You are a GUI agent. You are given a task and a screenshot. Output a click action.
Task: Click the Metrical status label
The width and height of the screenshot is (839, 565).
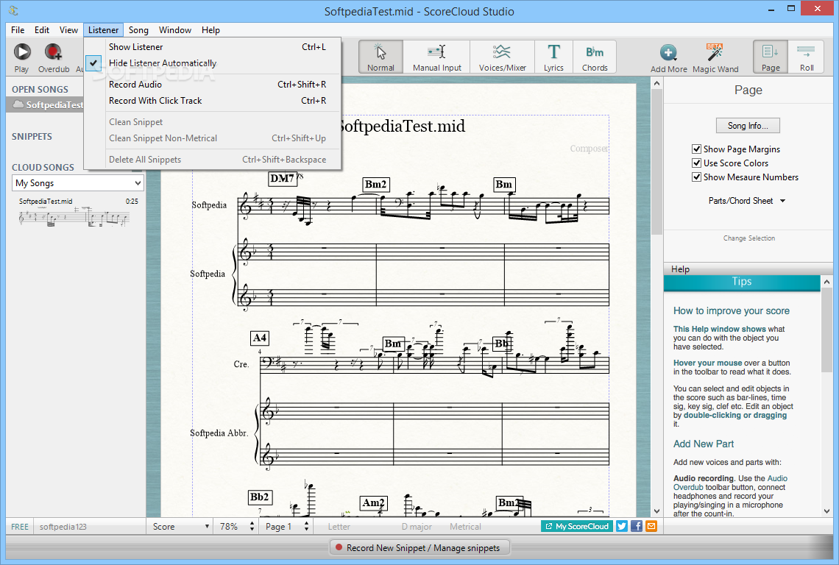(x=465, y=527)
